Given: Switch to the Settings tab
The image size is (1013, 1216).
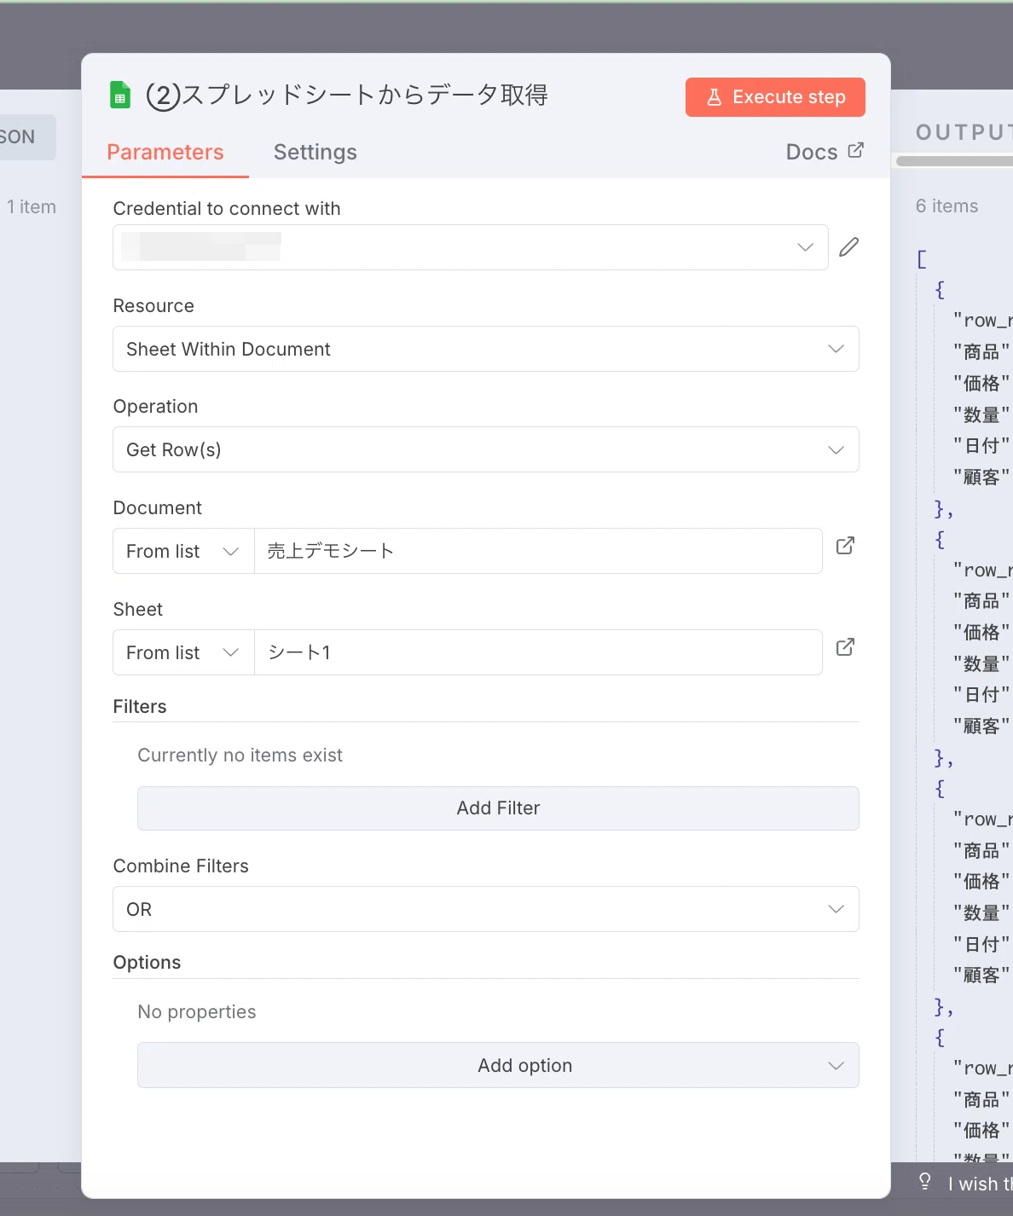Looking at the screenshot, I should point(315,153).
